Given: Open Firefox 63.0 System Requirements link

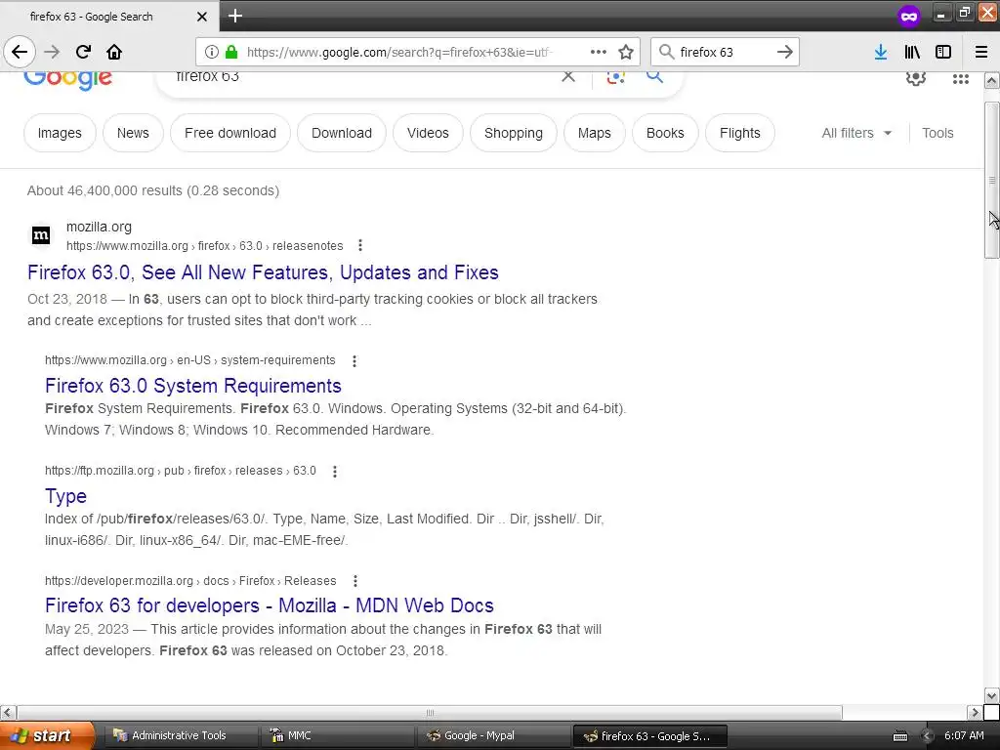Looking at the screenshot, I should 193,386.
